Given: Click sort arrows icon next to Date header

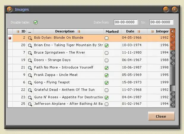Looking at the screenshot, I should [139, 32].
